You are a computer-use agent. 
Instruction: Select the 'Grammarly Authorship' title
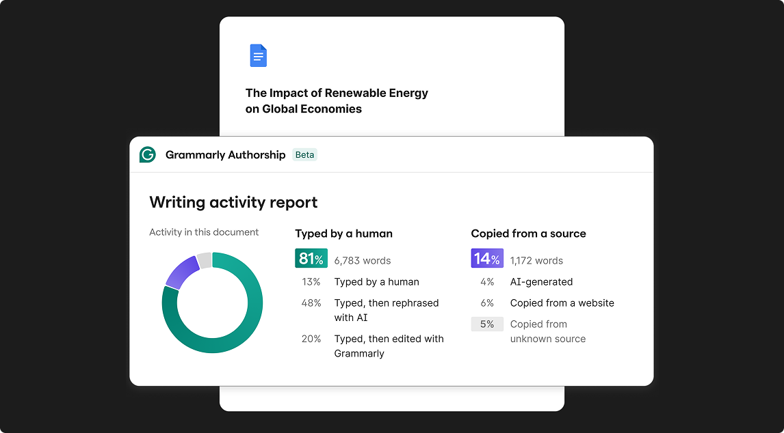pyautogui.click(x=226, y=155)
